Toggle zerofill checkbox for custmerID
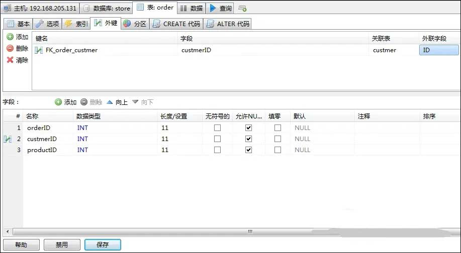The width and height of the screenshot is (461, 253). (x=278, y=139)
